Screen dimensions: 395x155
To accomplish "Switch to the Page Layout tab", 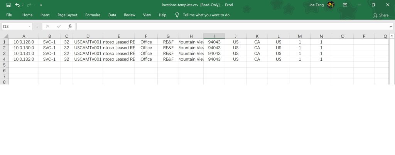I will tap(67, 15).
